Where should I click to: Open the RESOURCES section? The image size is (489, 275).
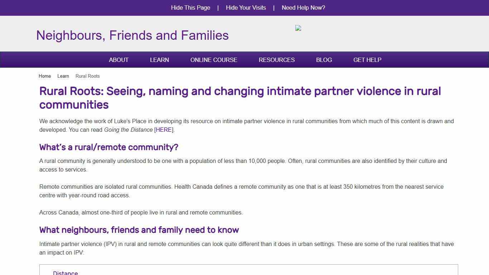[276, 60]
